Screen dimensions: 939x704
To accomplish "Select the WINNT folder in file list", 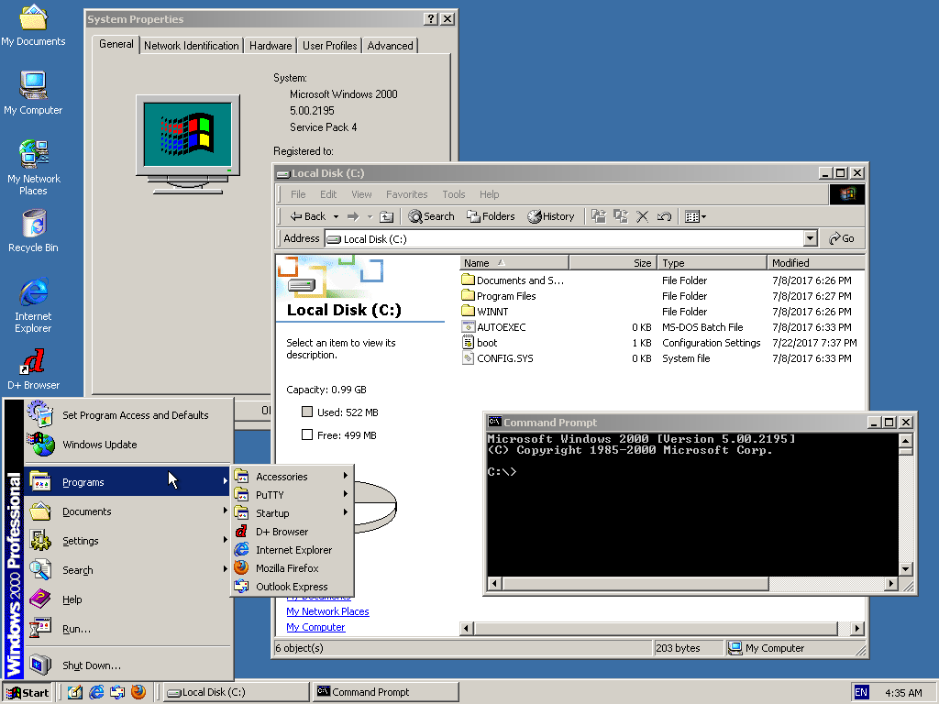I will [492, 312].
